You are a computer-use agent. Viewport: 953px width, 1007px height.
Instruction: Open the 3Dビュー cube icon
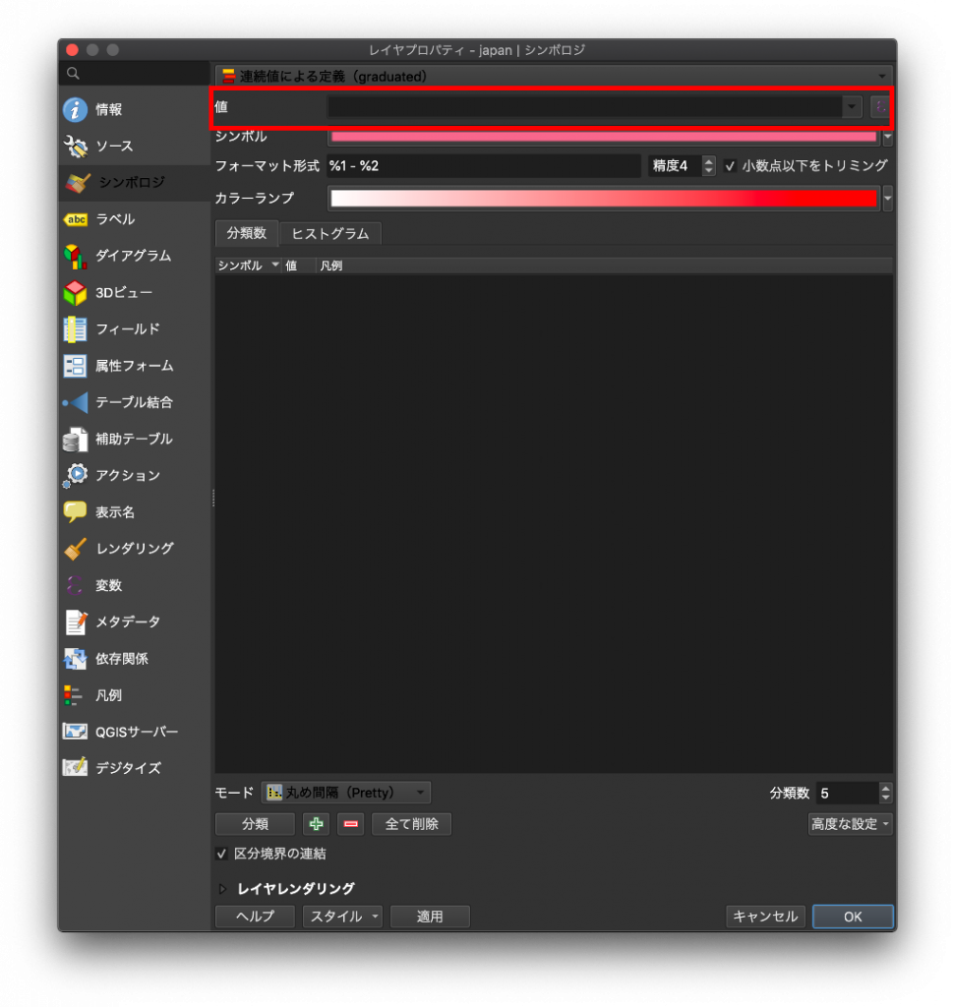coord(75,293)
